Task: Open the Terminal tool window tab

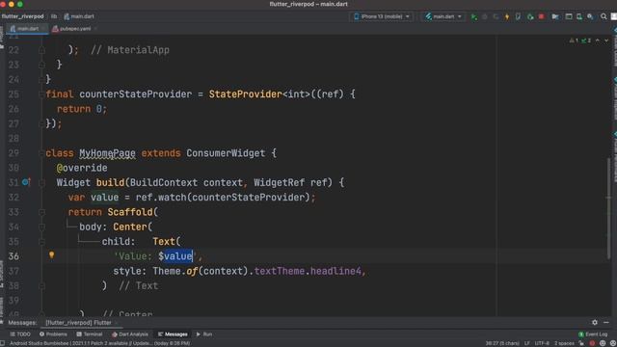Action: (90, 334)
